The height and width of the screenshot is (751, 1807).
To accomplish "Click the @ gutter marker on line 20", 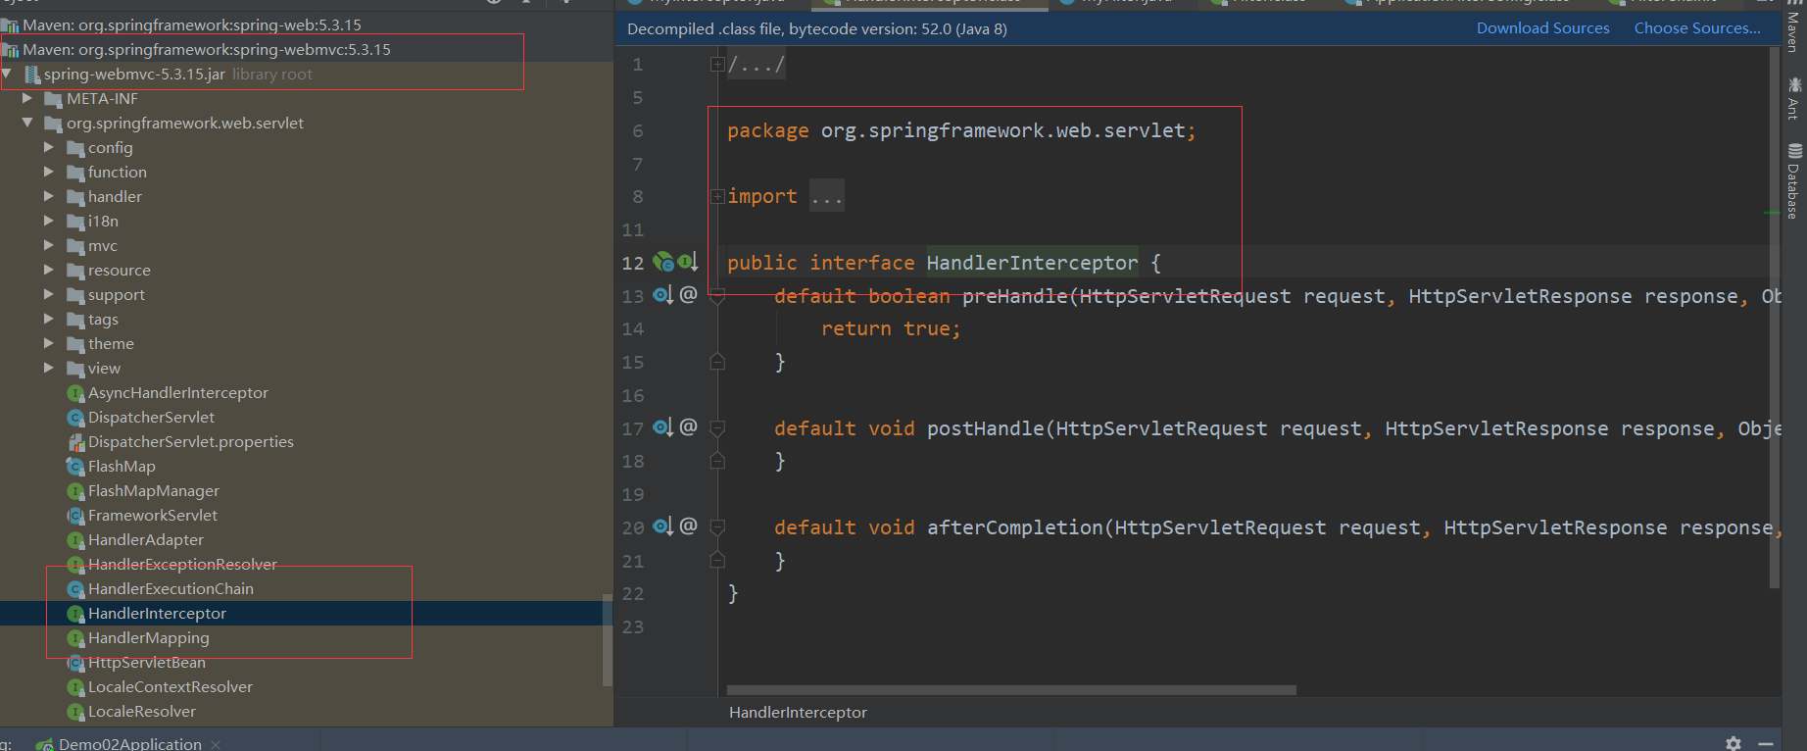I will tap(688, 526).
